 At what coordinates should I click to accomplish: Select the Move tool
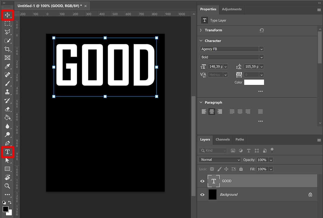tap(7, 15)
